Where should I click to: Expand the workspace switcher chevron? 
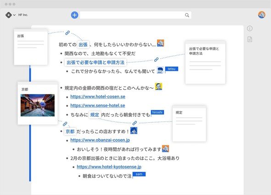point(14,15)
